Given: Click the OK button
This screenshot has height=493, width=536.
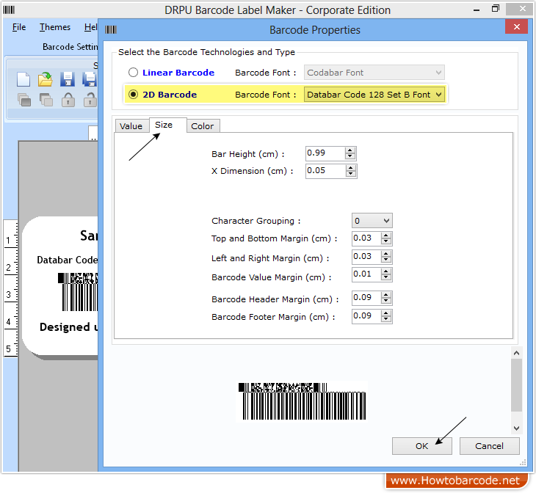Looking at the screenshot, I should click(x=422, y=446).
